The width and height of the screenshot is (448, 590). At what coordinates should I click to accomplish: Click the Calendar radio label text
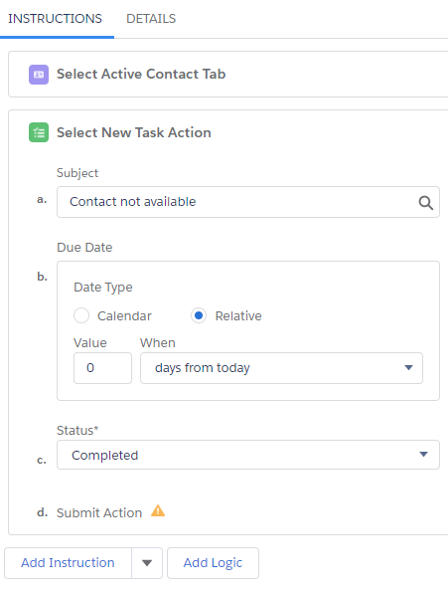tap(124, 315)
